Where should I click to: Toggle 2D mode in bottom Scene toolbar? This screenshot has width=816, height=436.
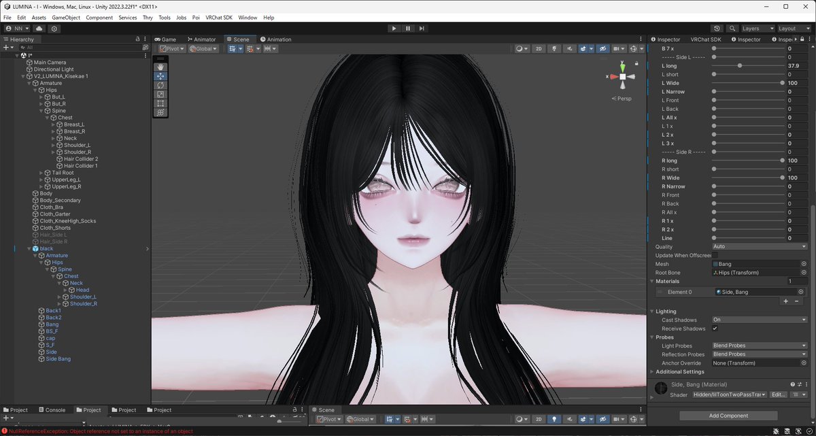pyautogui.click(x=538, y=420)
